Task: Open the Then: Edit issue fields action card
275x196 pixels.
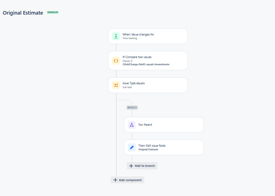Action: tap(164, 148)
